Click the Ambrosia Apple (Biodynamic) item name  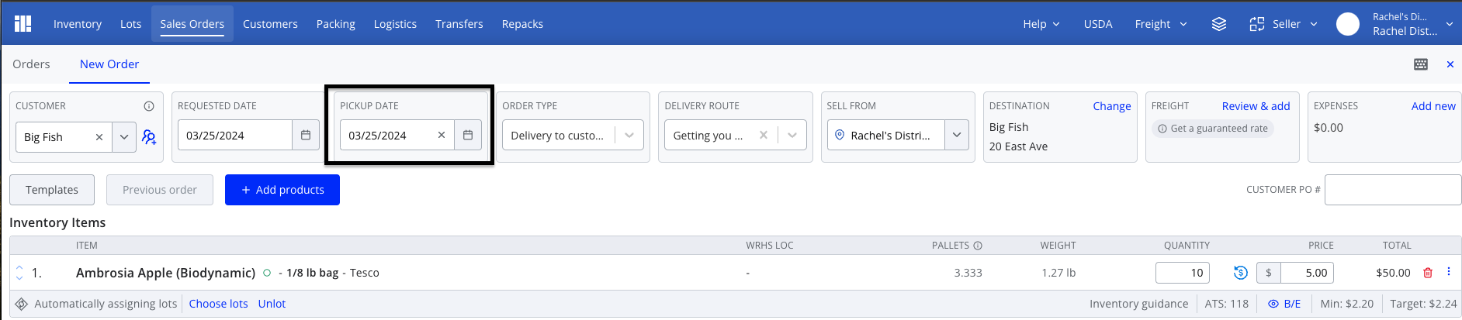coord(165,273)
